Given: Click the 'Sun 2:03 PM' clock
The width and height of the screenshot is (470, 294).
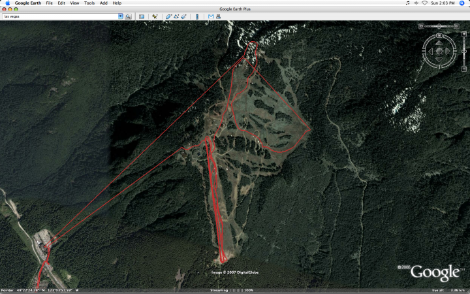Looking at the screenshot, I should click(x=443, y=3).
